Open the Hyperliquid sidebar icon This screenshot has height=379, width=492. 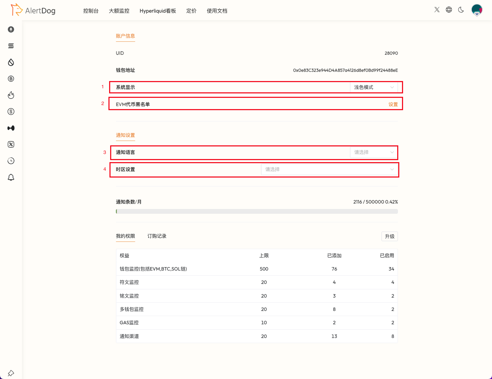(x=11, y=128)
